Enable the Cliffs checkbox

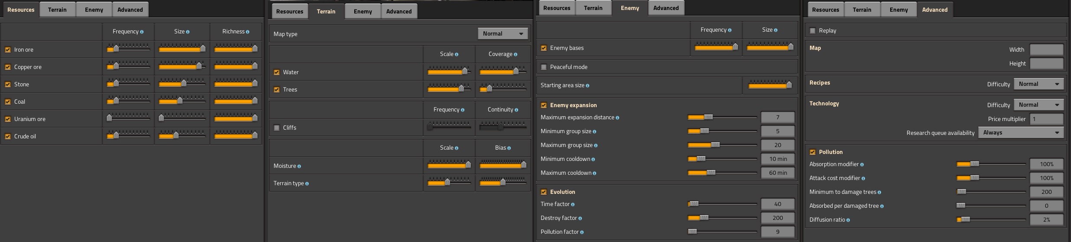277,128
